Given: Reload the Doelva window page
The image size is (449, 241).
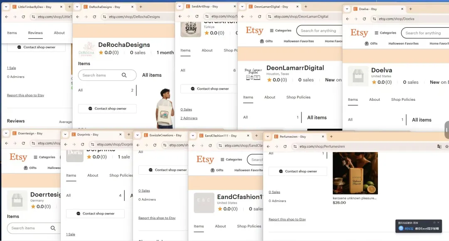Looking at the screenshot, I should [x=364, y=19].
